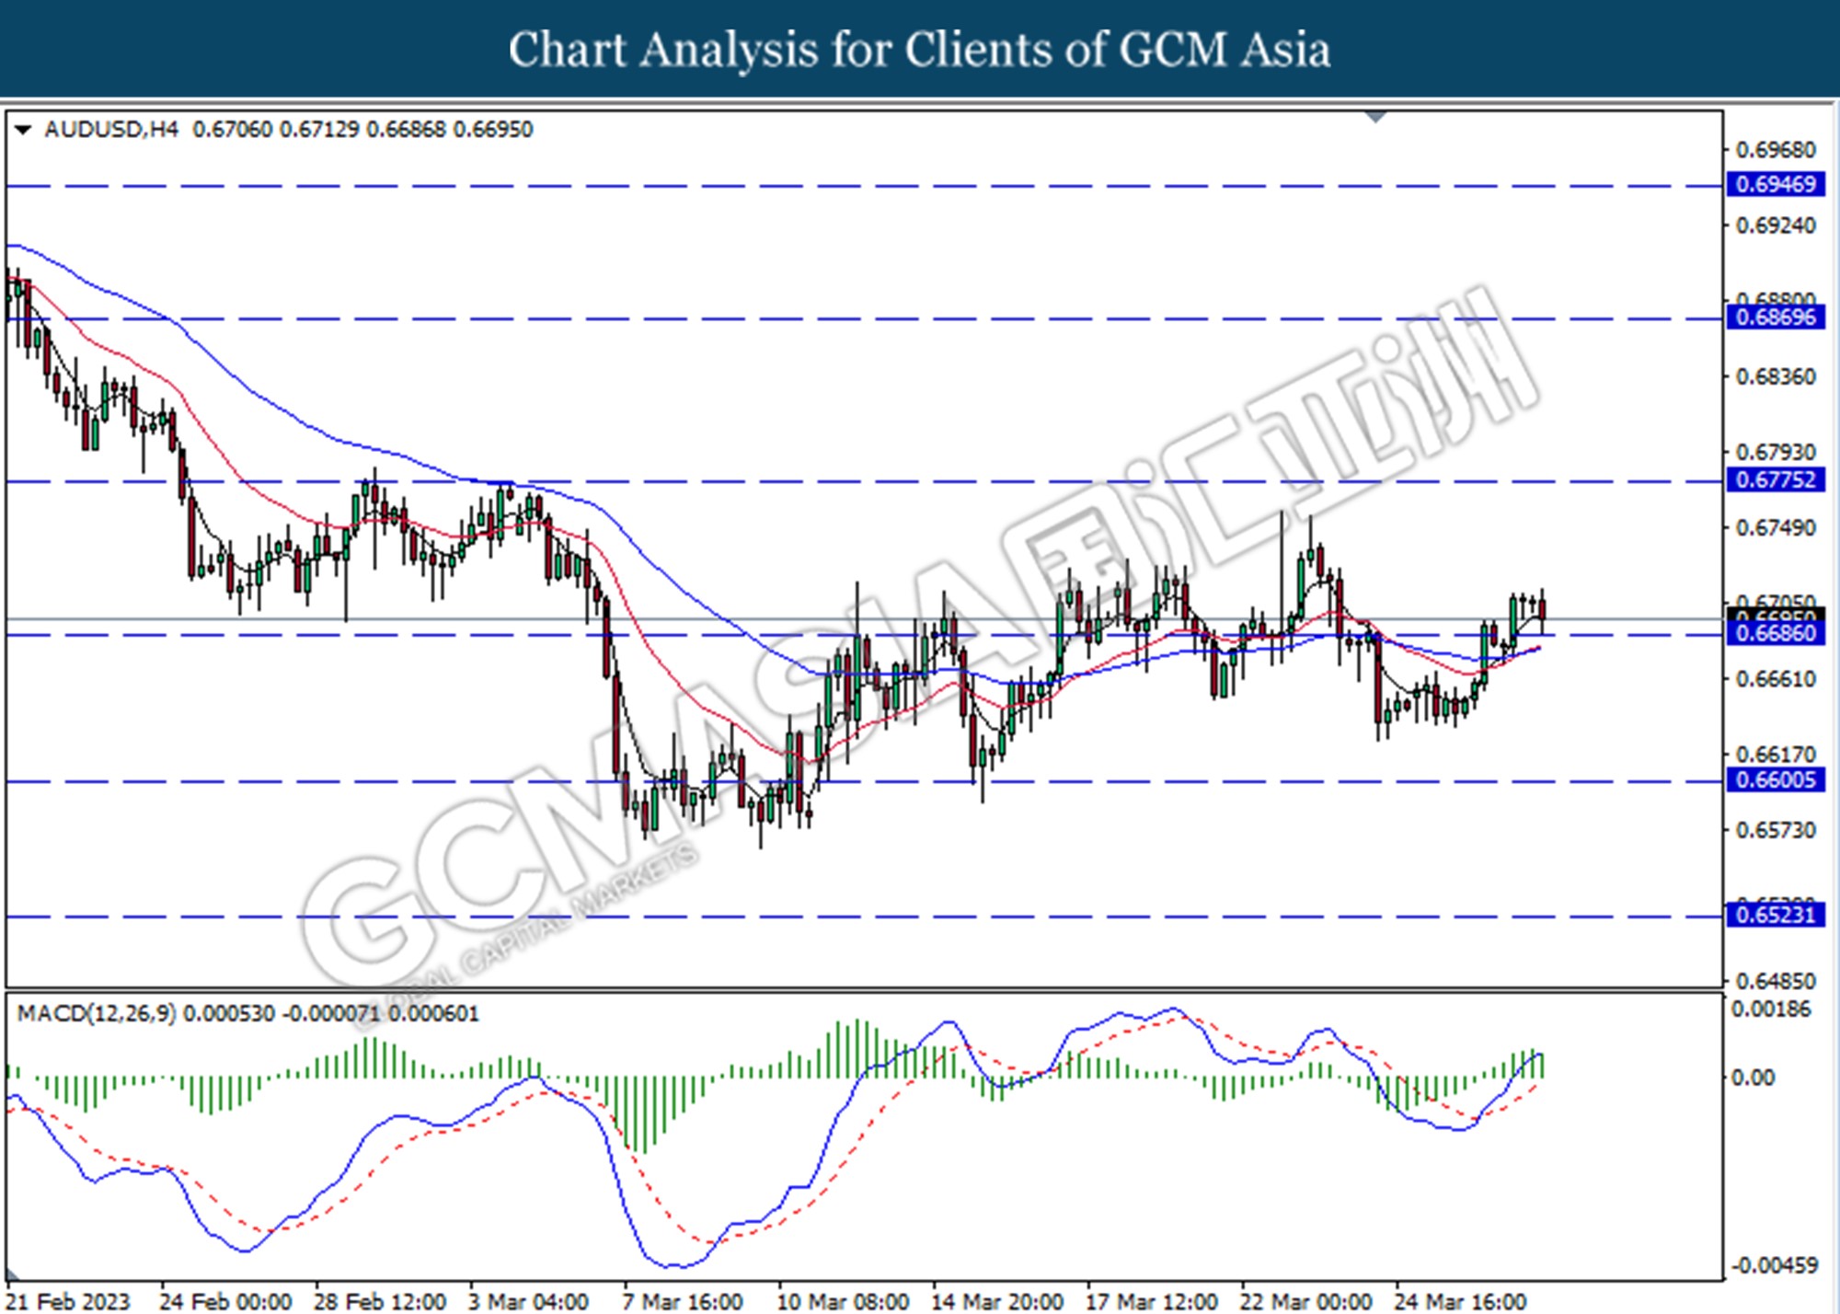Viewport: 1840px width, 1314px height.
Task: Click the 0.69240 price scale value
Action: pyautogui.click(x=1776, y=226)
